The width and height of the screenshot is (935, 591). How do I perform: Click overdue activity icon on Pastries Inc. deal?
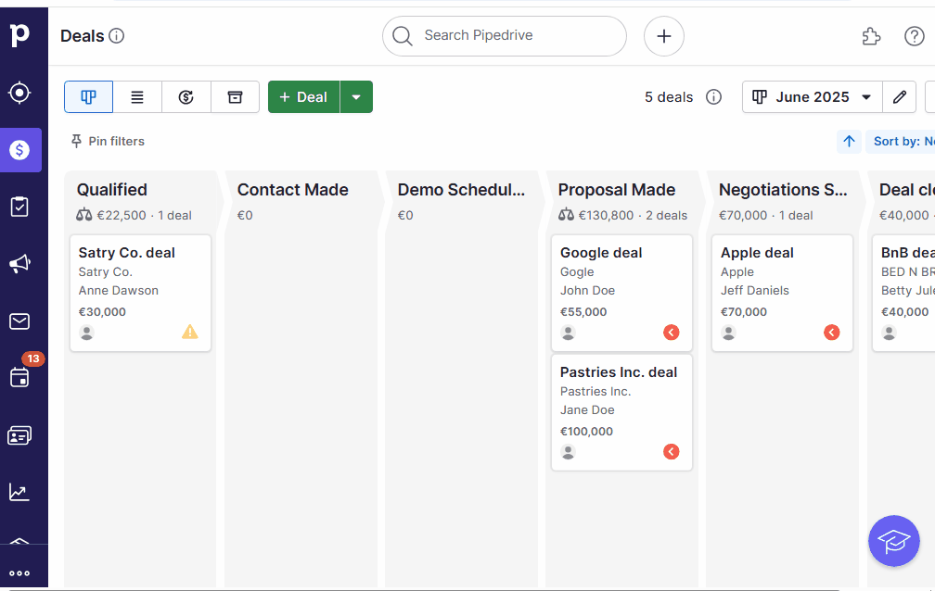tap(672, 452)
